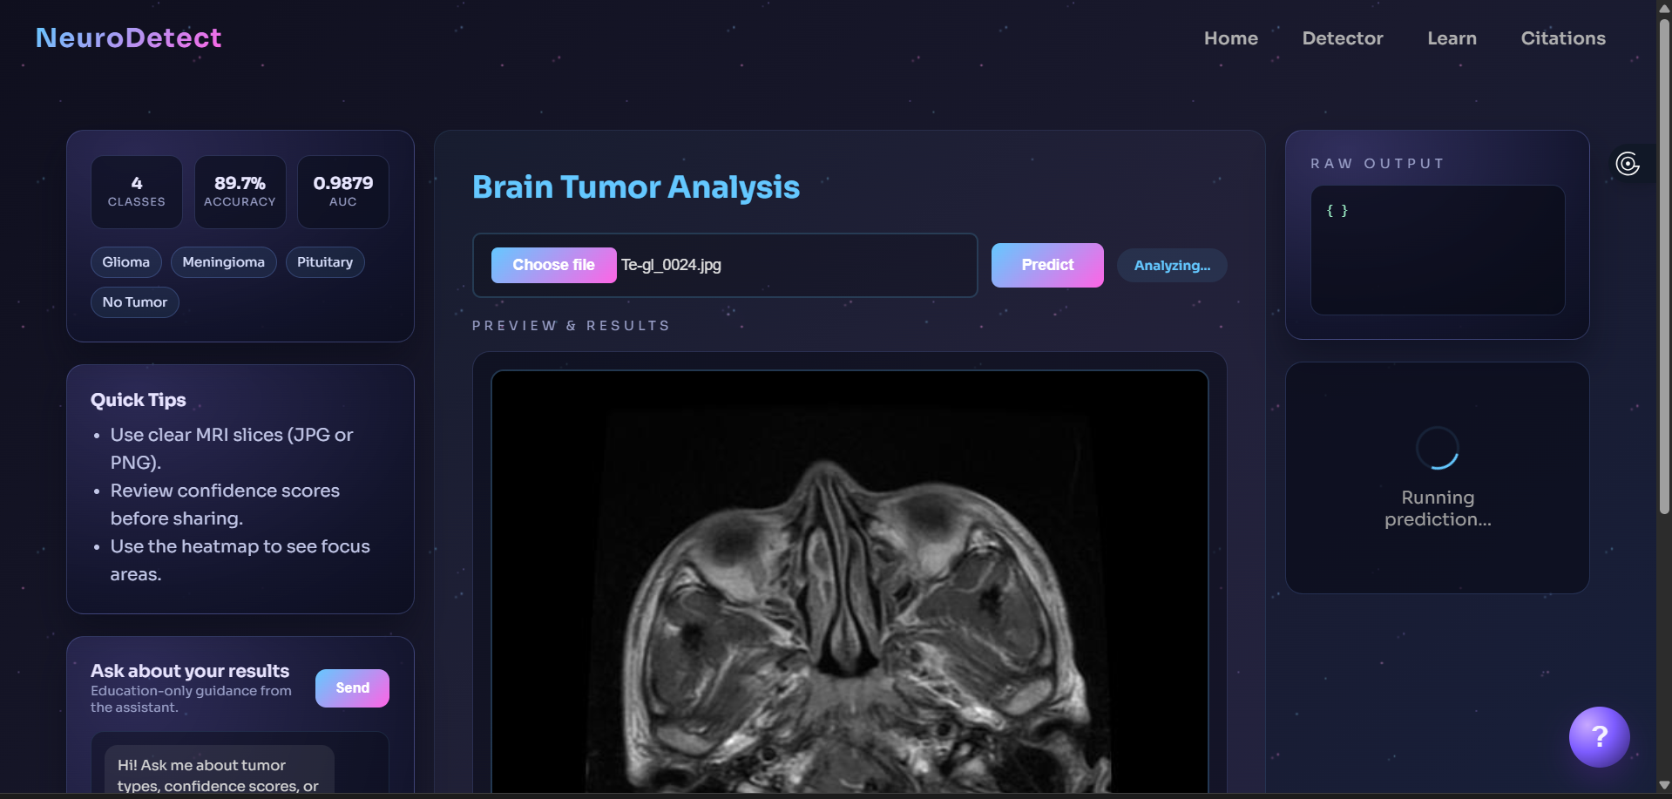Select the Glioma class chip
Image resolution: width=1672 pixels, height=799 pixels.
pos(126,262)
